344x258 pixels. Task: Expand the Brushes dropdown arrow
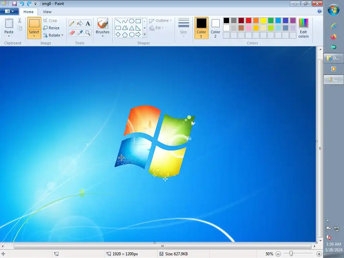tap(102, 36)
